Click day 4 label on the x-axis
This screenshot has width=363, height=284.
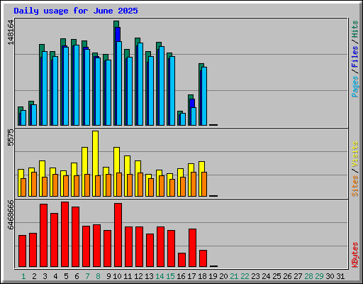point(55,276)
